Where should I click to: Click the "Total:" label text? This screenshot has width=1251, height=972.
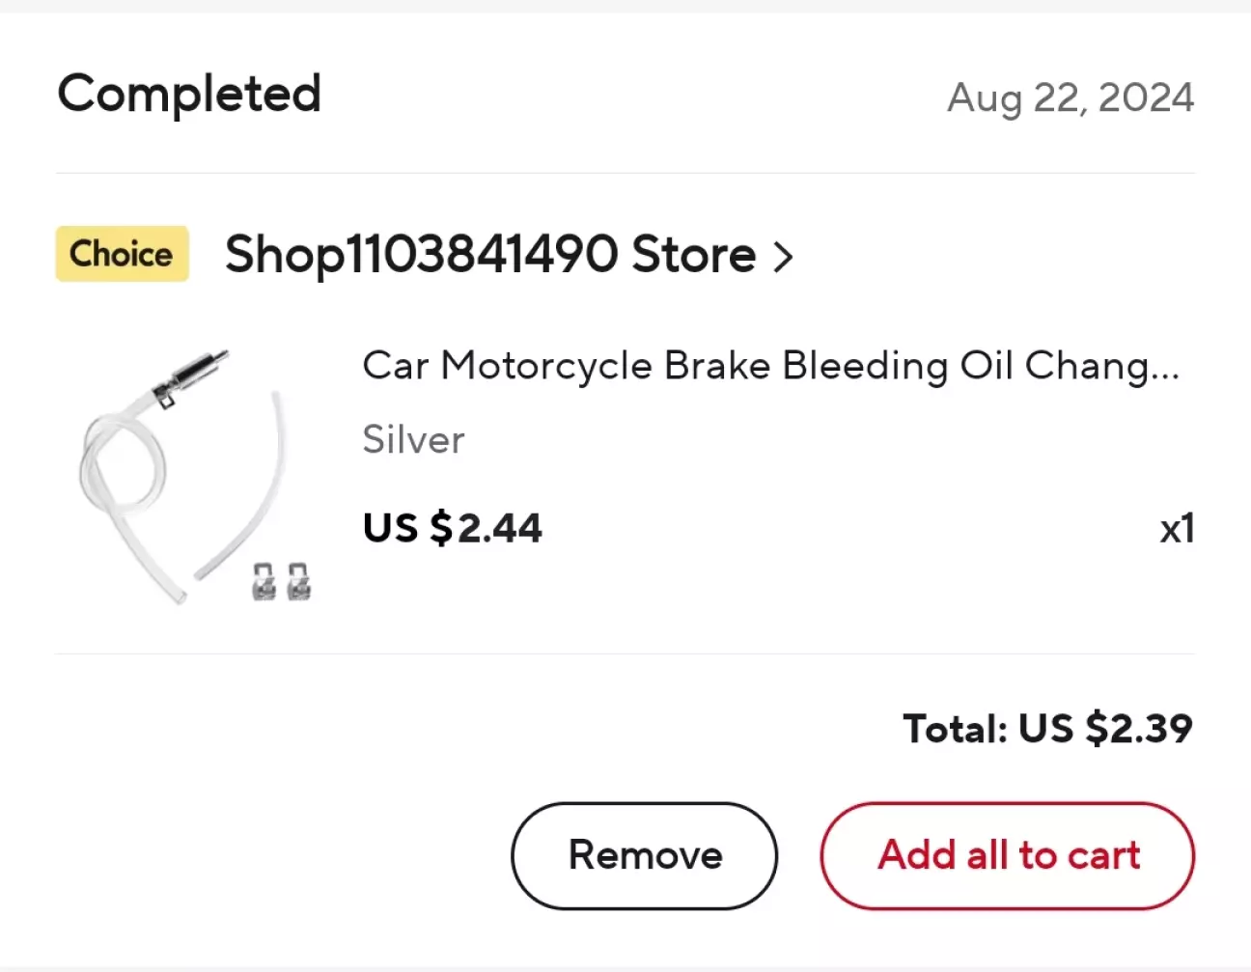click(955, 729)
